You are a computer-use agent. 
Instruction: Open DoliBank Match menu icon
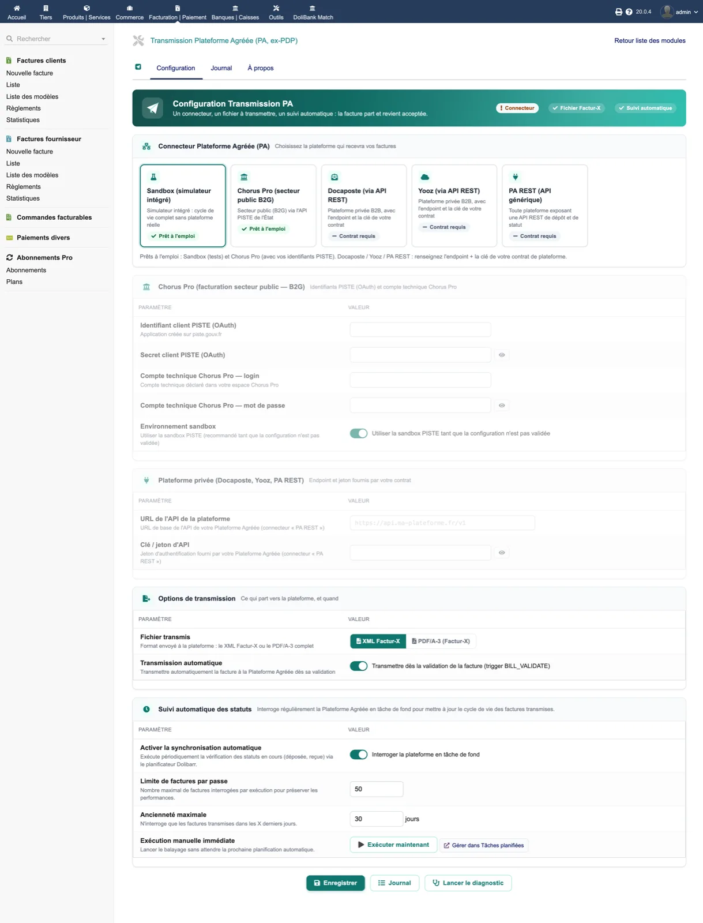(x=313, y=8)
